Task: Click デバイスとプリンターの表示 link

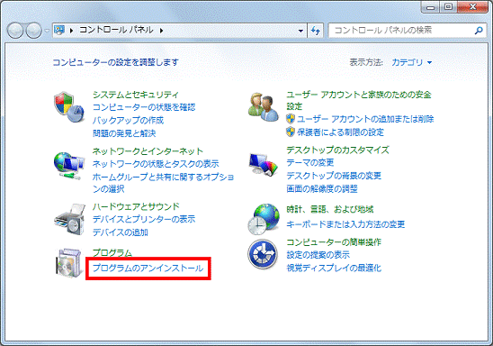Action: click(x=144, y=219)
